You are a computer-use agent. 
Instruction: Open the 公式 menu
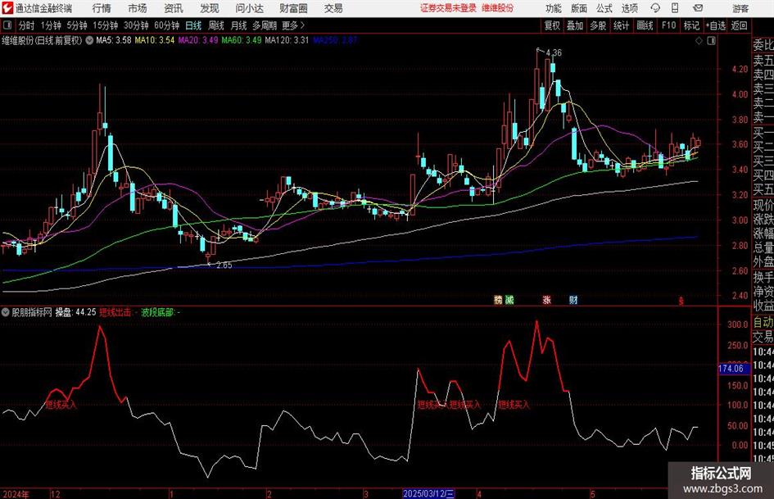coord(604,8)
